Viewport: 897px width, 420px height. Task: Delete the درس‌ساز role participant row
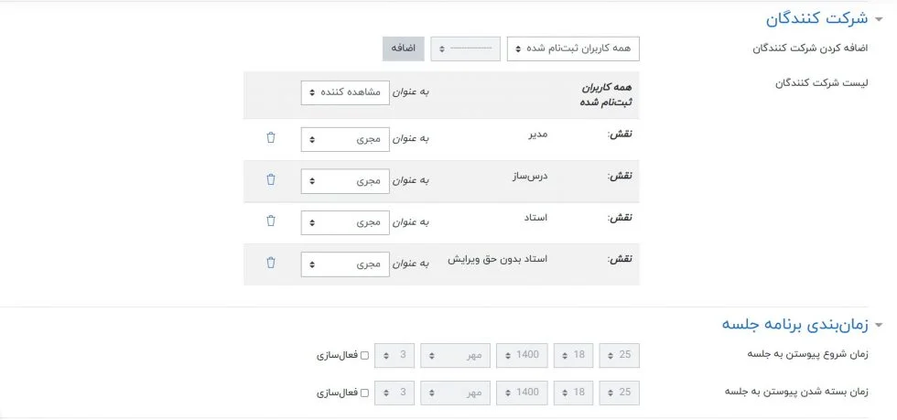coord(270,179)
